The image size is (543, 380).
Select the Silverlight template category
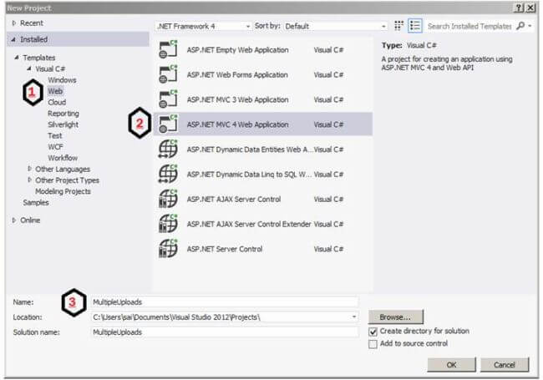point(63,124)
